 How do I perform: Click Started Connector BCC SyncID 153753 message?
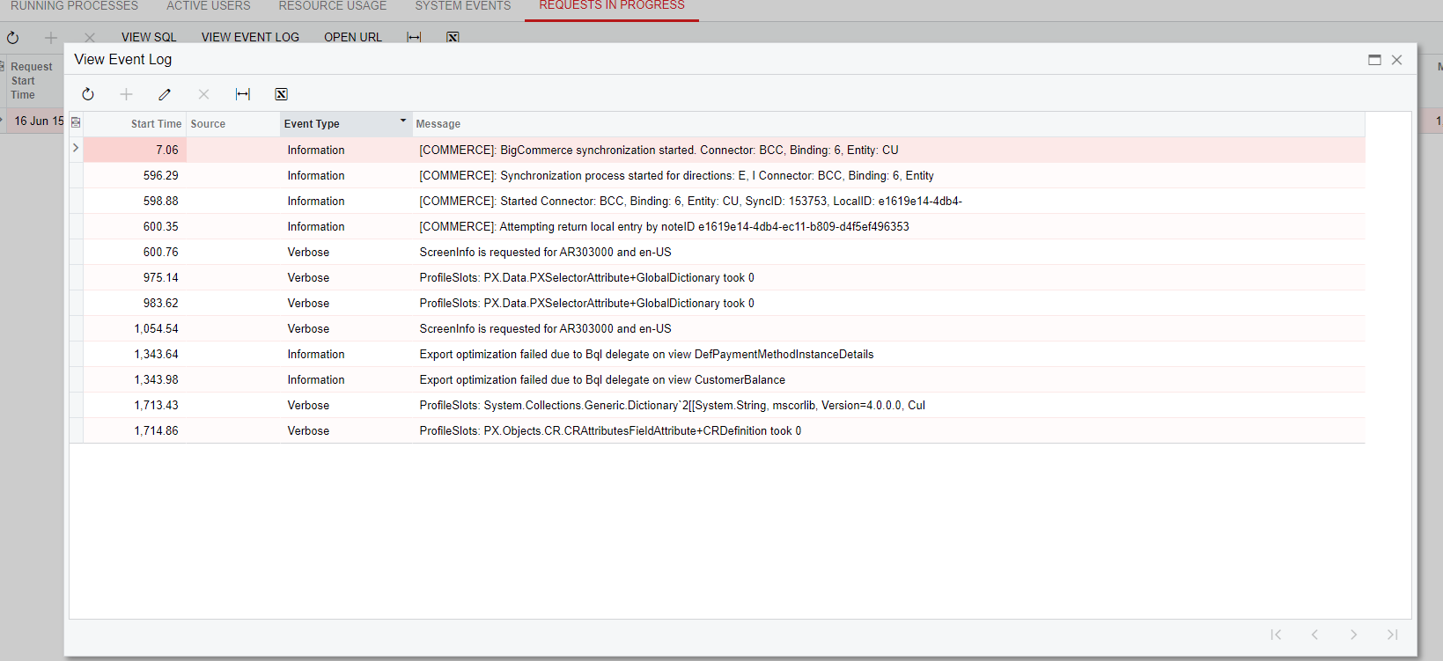[x=690, y=202]
